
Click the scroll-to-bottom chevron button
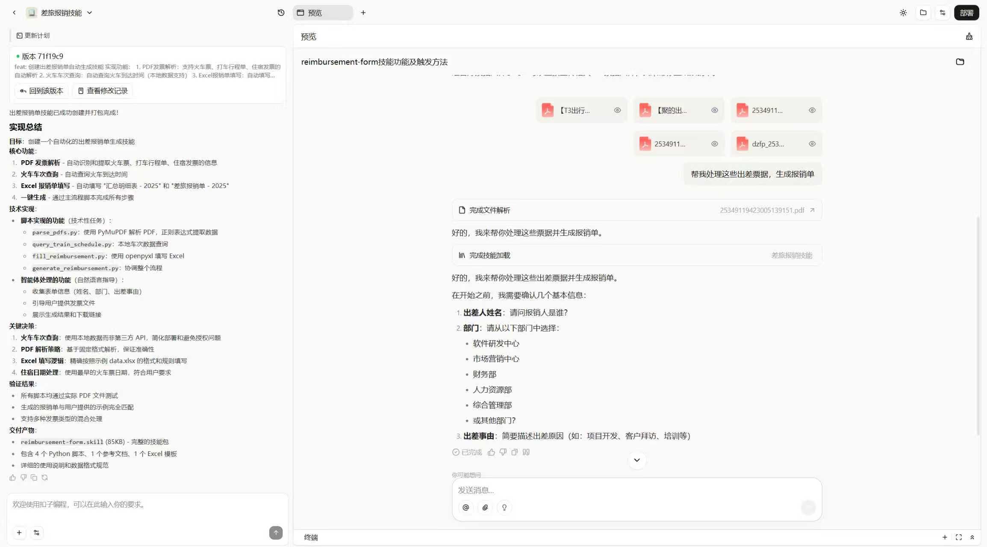click(x=637, y=460)
